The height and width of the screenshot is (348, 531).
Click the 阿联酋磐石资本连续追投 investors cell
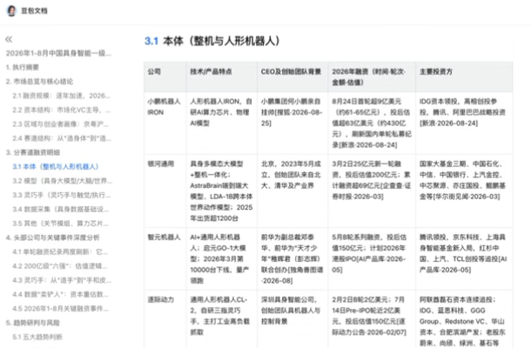pos(464,319)
